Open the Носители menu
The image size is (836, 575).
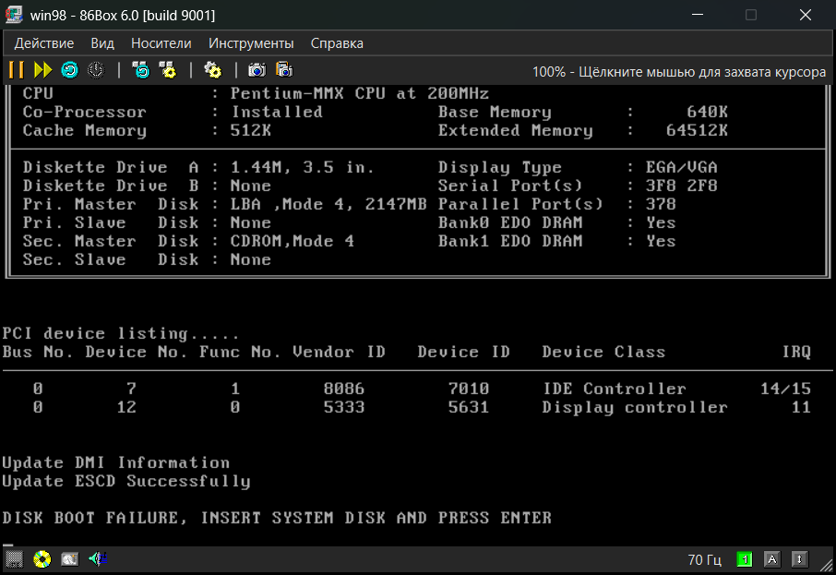point(161,43)
